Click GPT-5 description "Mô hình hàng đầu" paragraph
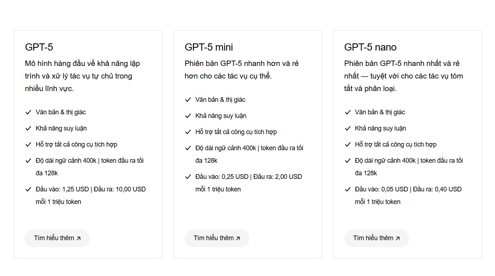This screenshot has height=276, width=495. pos(83,76)
